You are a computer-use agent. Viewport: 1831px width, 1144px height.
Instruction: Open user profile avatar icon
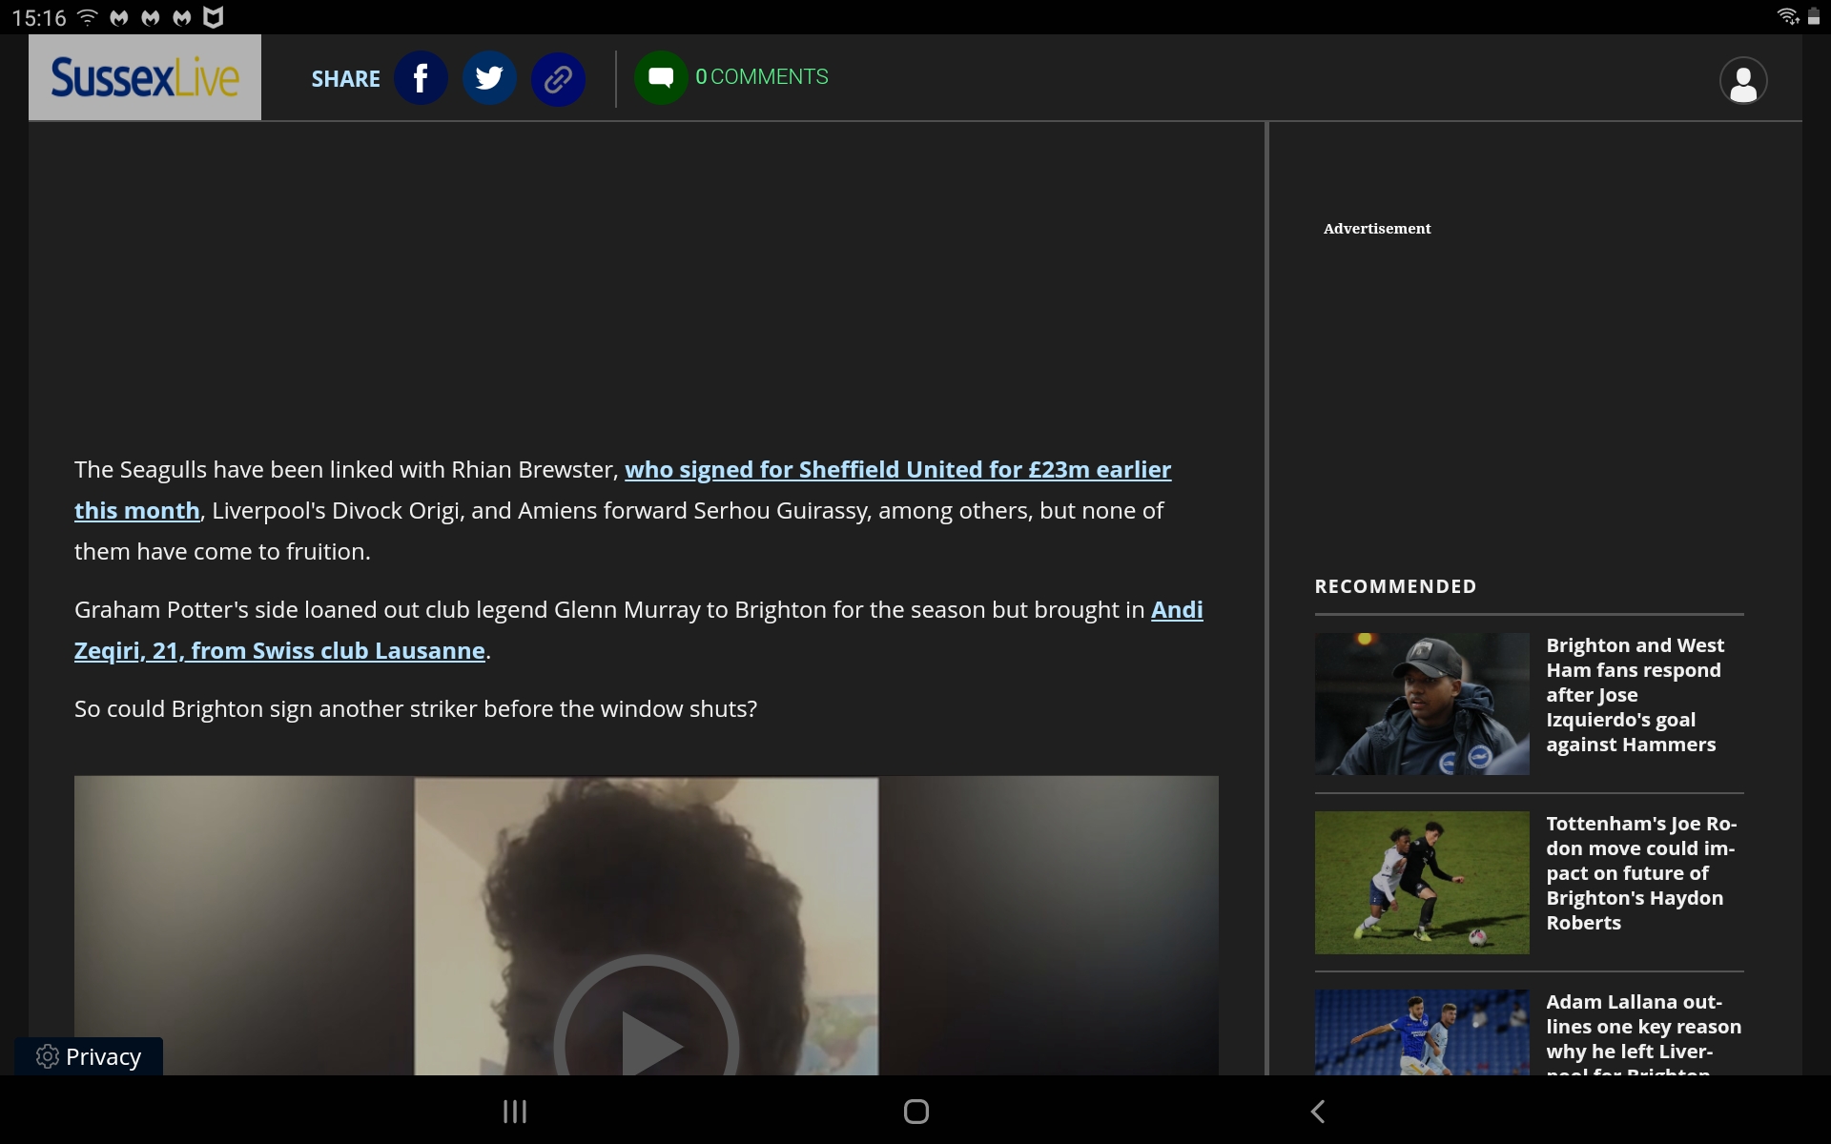coord(1743,81)
